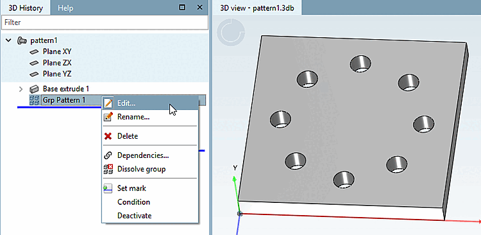Choose Condition from the context menu
Viewport: 481px width, 235px height.
pos(134,202)
